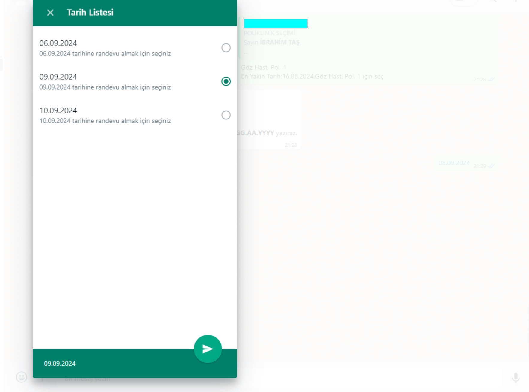Screen dimensions: 529x392
Task: Click the "09.09.2024 tarihine randevu almak" description
Action: [x=105, y=87]
